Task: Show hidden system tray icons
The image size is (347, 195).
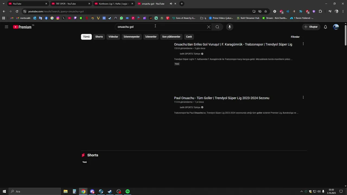Action: pyautogui.click(x=301, y=191)
